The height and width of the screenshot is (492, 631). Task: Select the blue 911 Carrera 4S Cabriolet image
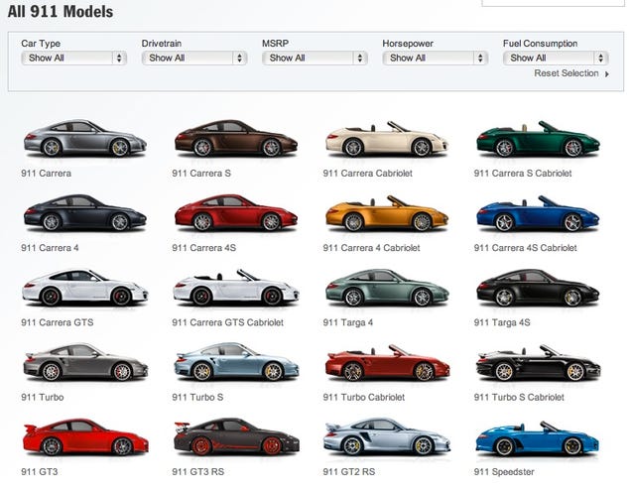(x=538, y=213)
